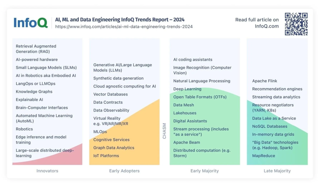Select the report title heading
Image resolution: width=322 pixels, height=187 pixels.
[x=120, y=20]
